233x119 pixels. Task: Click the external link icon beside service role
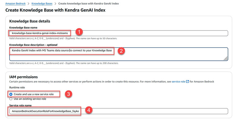pos(187,81)
